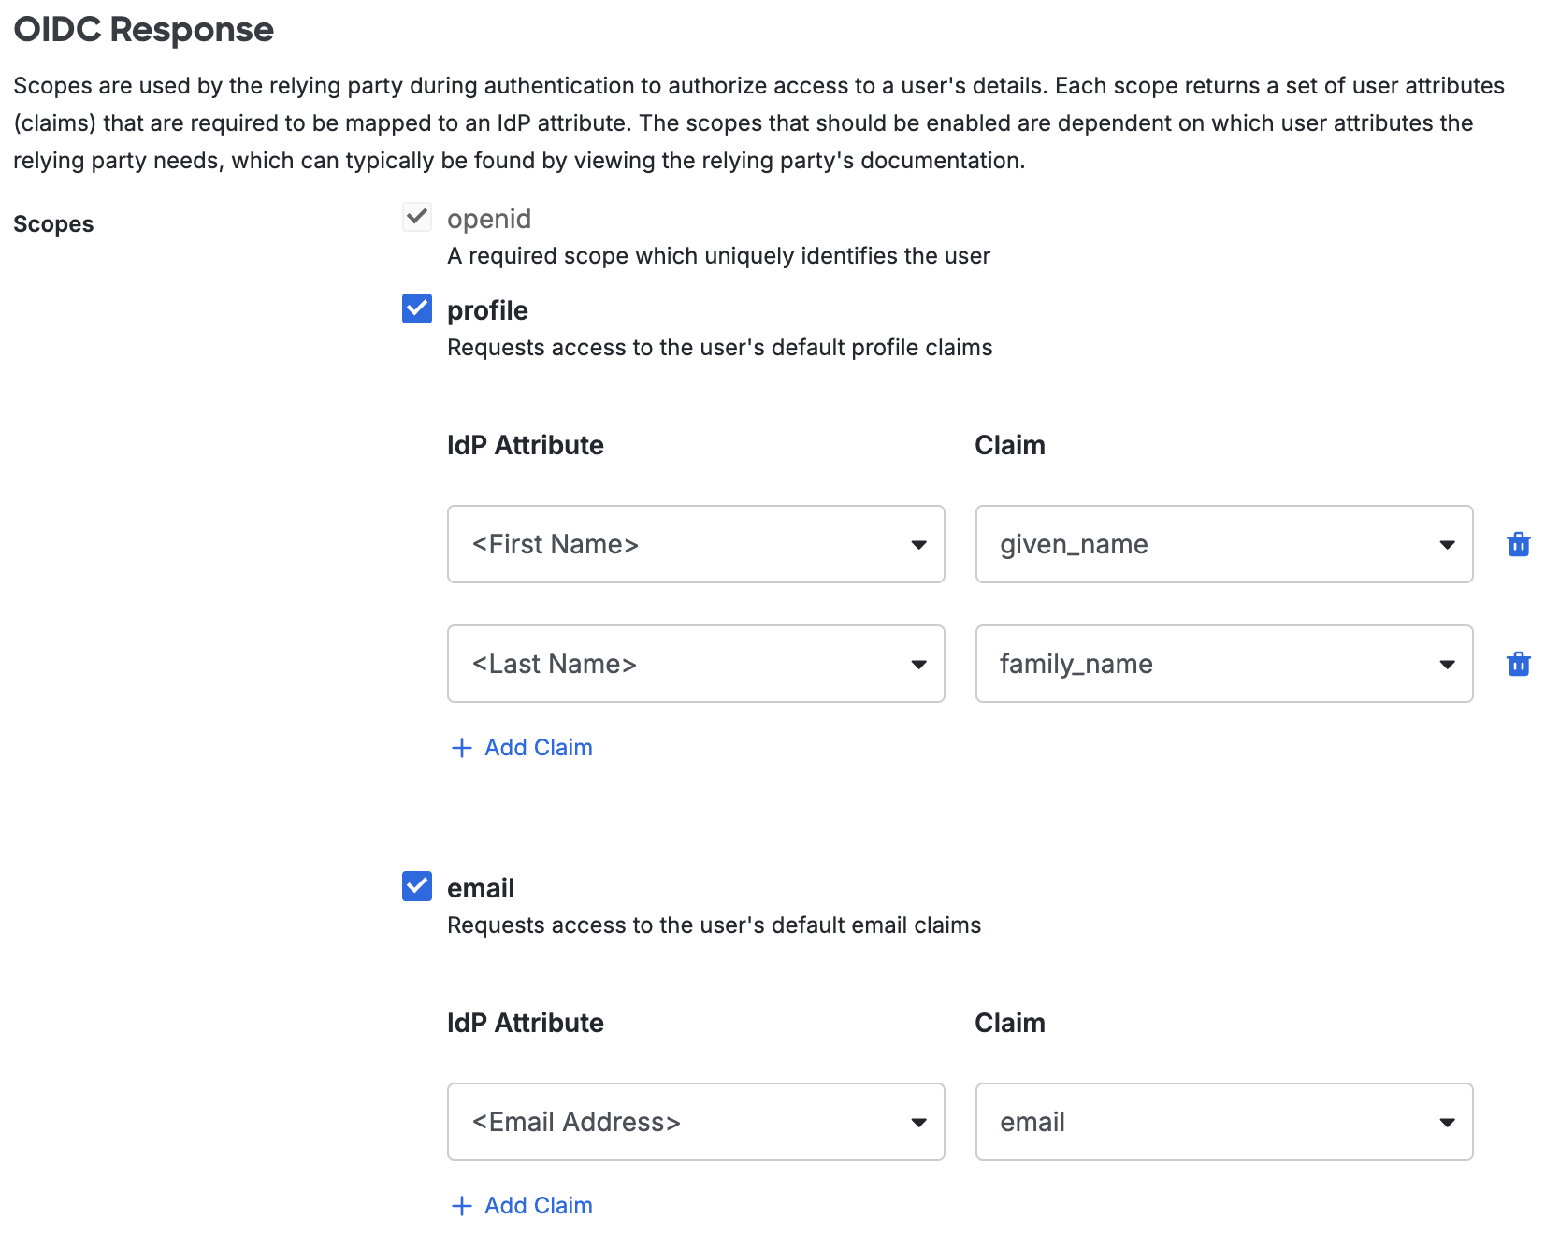Click Add Claim under the profile scope
1545x1234 pixels.
537,747
